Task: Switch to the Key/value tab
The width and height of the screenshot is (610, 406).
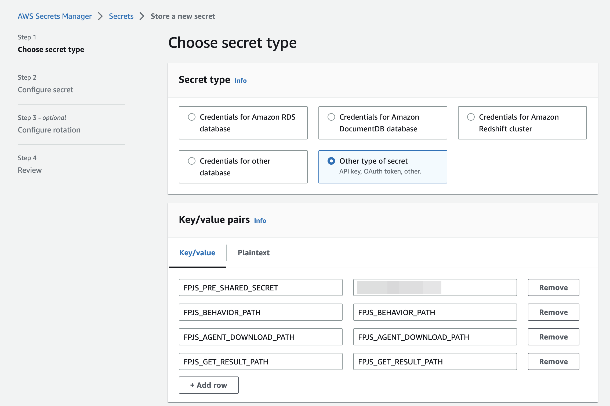Action: point(197,253)
